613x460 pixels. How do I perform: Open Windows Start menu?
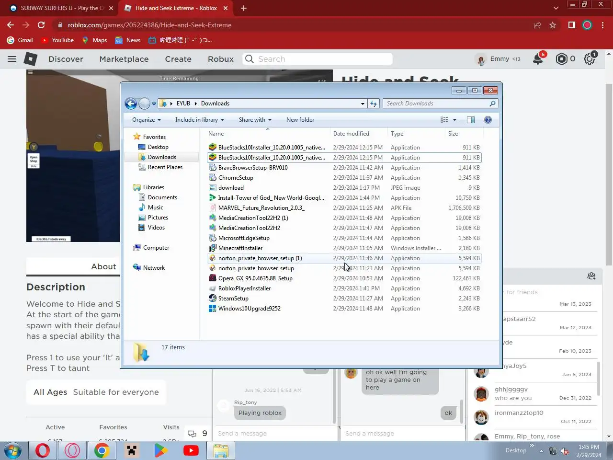click(13, 451)
